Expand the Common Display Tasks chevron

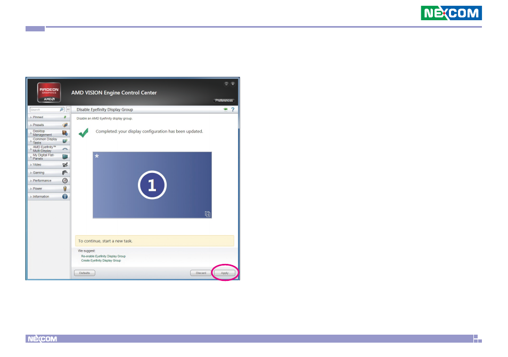(31, 141)
